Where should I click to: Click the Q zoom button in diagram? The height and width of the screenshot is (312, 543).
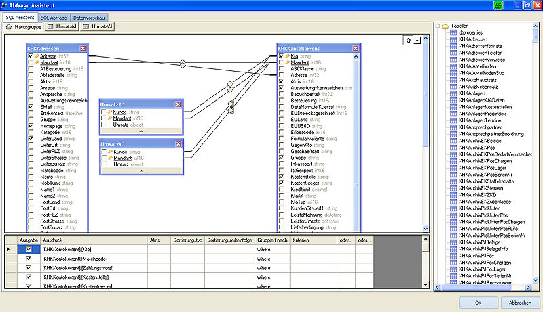point(409,41)
